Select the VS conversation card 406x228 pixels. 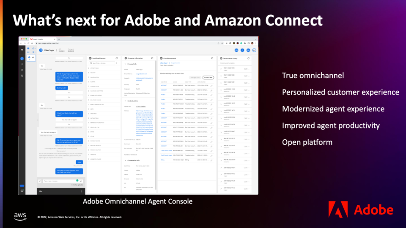coord(31,58)
